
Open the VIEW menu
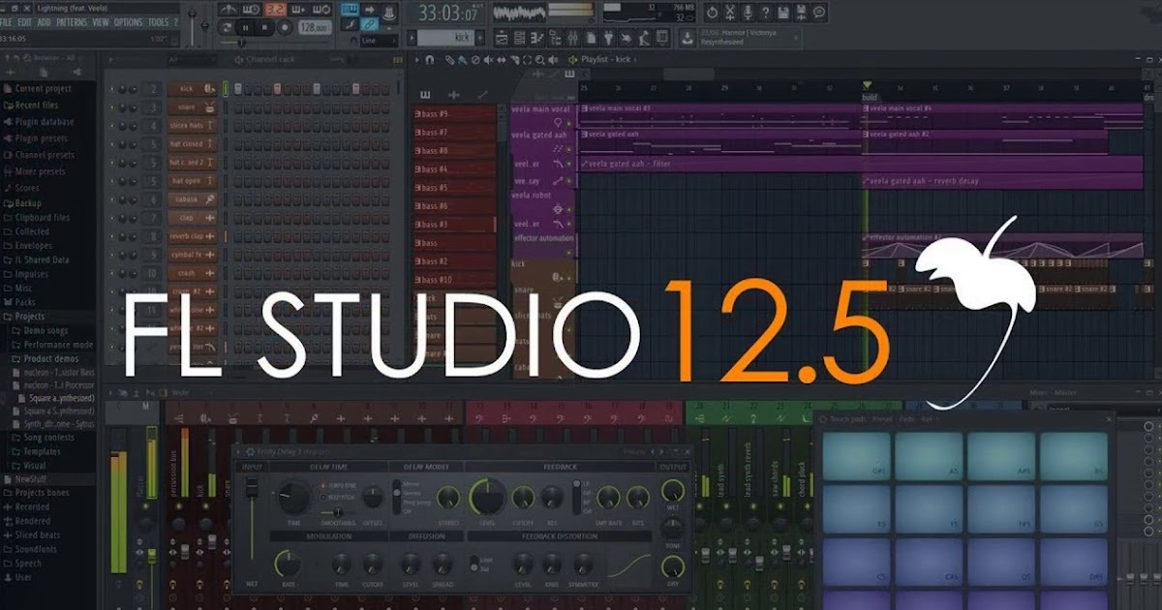(x=101, y=22)
